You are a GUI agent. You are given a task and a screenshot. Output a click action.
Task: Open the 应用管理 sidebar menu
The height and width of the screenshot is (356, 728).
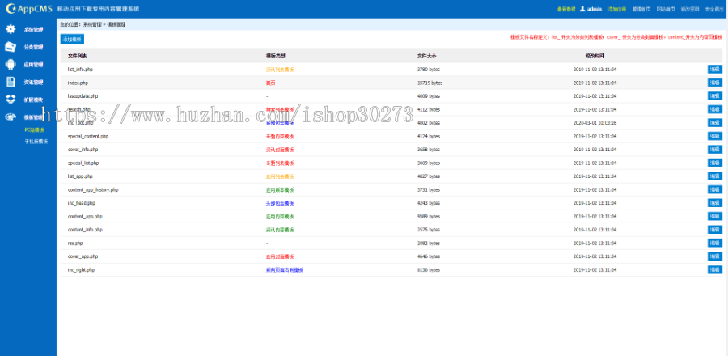pyautogui.click(x=33, y=65)
